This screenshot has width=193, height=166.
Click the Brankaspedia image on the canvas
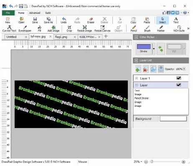tap(71, 104)
